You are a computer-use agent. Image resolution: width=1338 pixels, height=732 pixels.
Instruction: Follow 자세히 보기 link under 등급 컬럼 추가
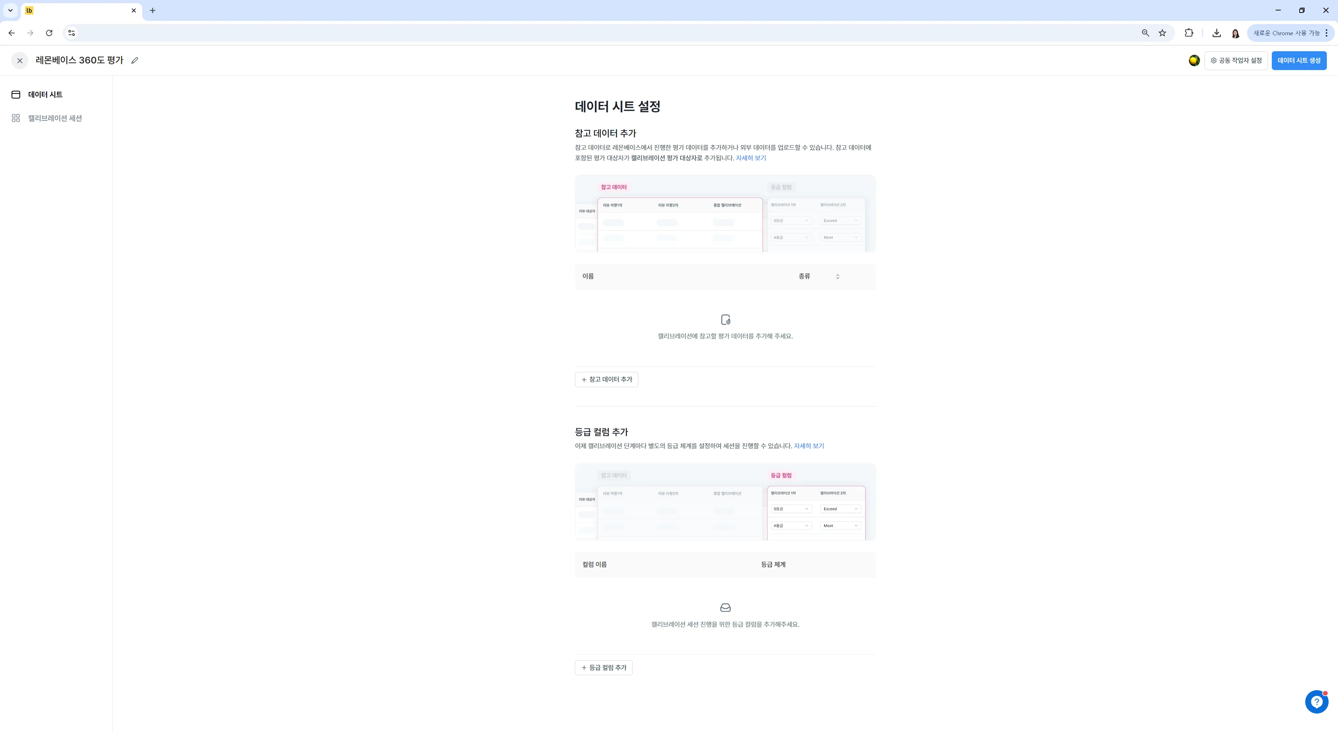click(x=809, y=446)
